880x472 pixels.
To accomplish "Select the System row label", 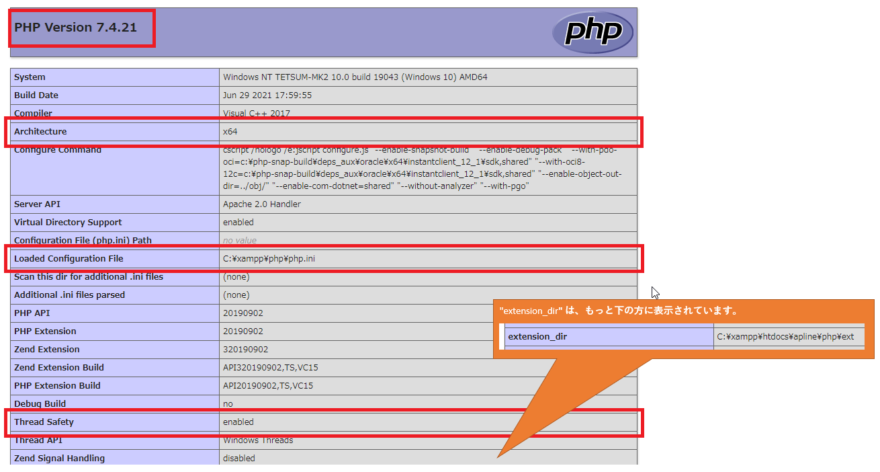I will [x=30, y=77].
